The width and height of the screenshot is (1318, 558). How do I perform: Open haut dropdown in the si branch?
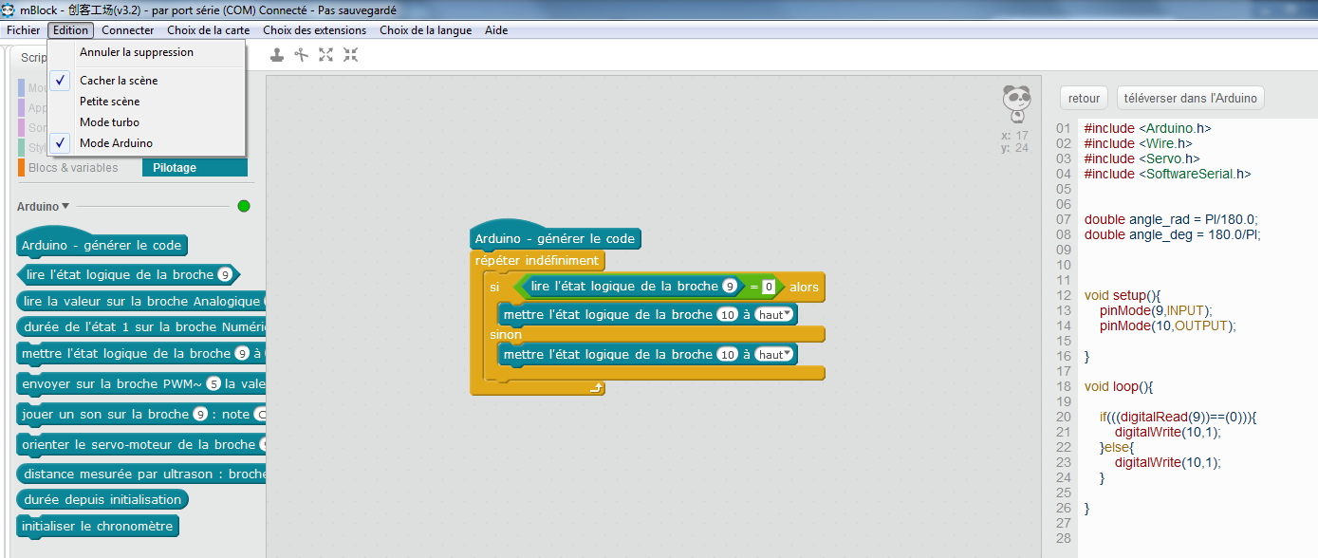pos(775,315)
